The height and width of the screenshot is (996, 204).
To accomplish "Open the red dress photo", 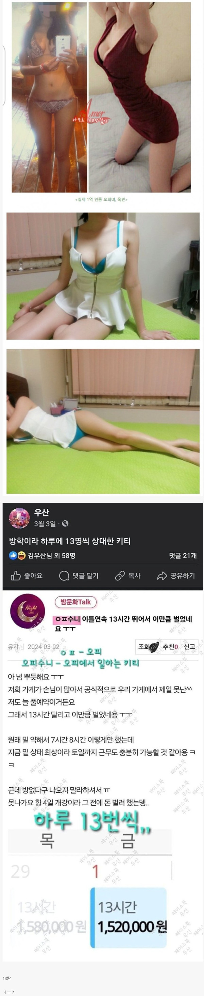I will coord(139,97).
